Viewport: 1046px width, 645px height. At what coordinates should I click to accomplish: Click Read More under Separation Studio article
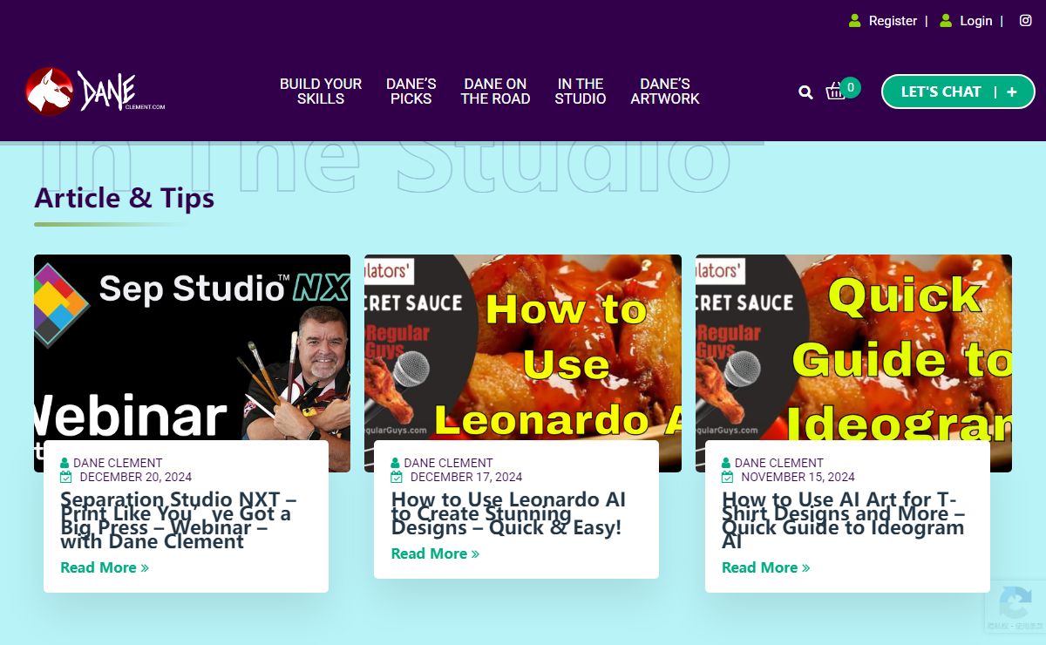coord(104,567)
